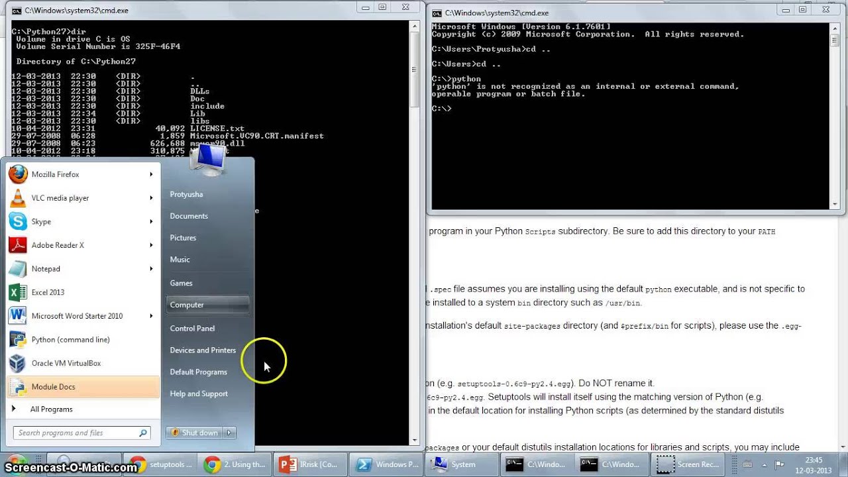Expand the VLC media player jump list arrow
Viewport: 848px width, 477px height.
click(151, 198)
